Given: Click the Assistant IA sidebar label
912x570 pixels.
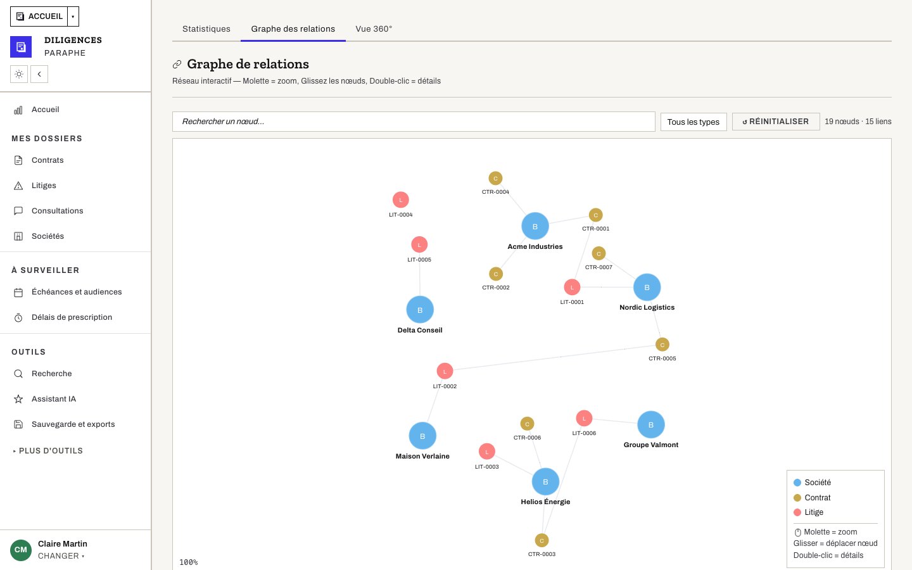Looking at the screenshot, I should click(x=54, y=399).
